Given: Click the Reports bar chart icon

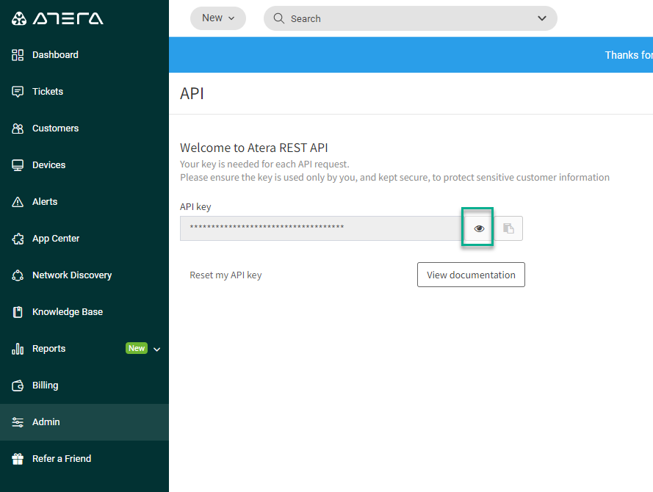Looking at the screenshot, I should click(18, 349).
